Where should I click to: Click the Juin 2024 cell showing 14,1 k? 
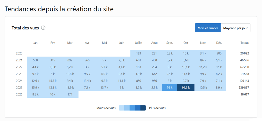122,81
